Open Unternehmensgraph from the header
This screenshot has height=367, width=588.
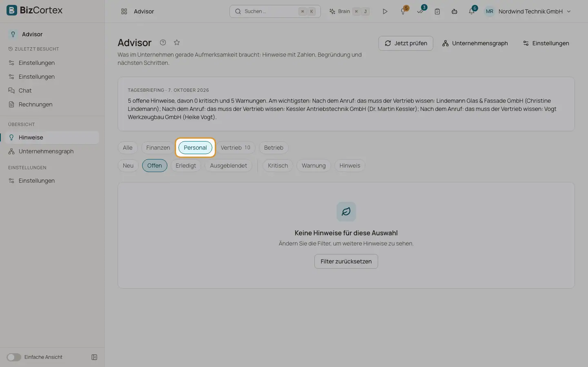pos(475,43)
